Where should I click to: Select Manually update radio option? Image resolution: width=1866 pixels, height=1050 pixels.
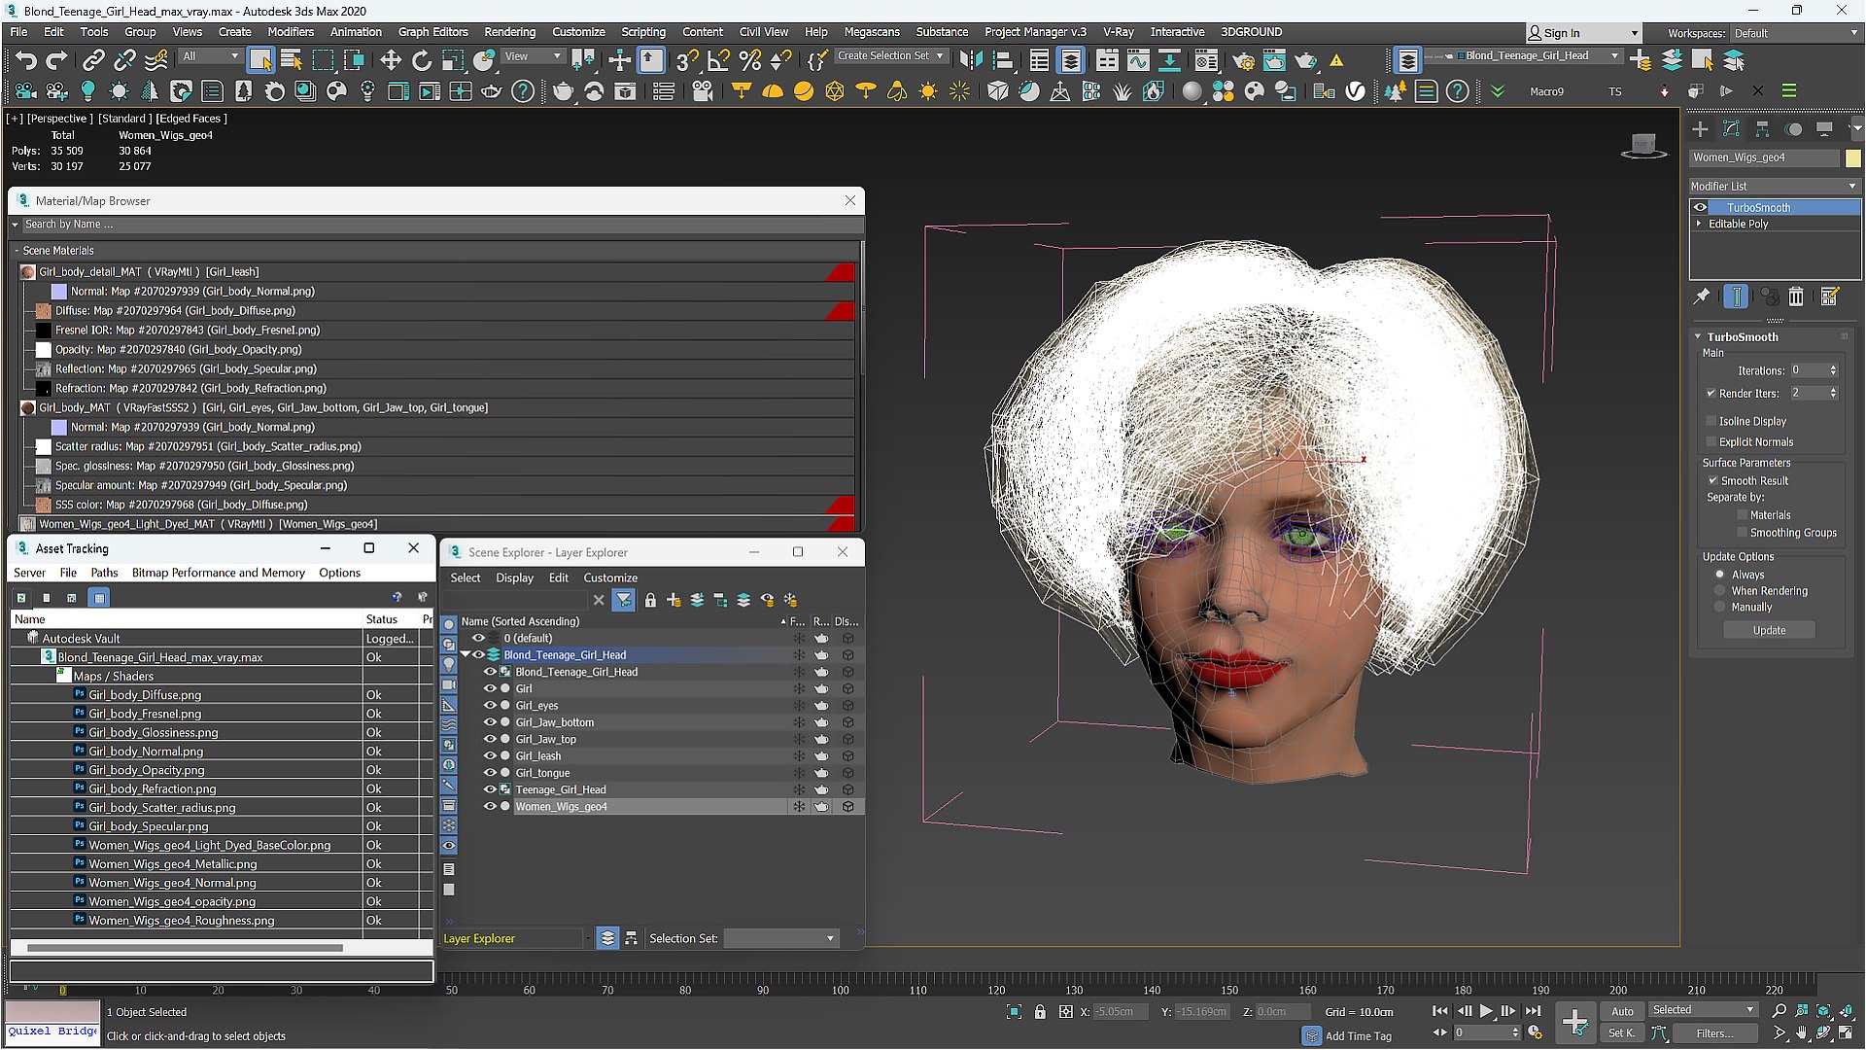click(x=1719, y=608)
